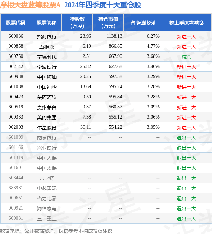Click stock name 中国神华
This screenshot has width=212, height=234.
[x=47, y=87]
